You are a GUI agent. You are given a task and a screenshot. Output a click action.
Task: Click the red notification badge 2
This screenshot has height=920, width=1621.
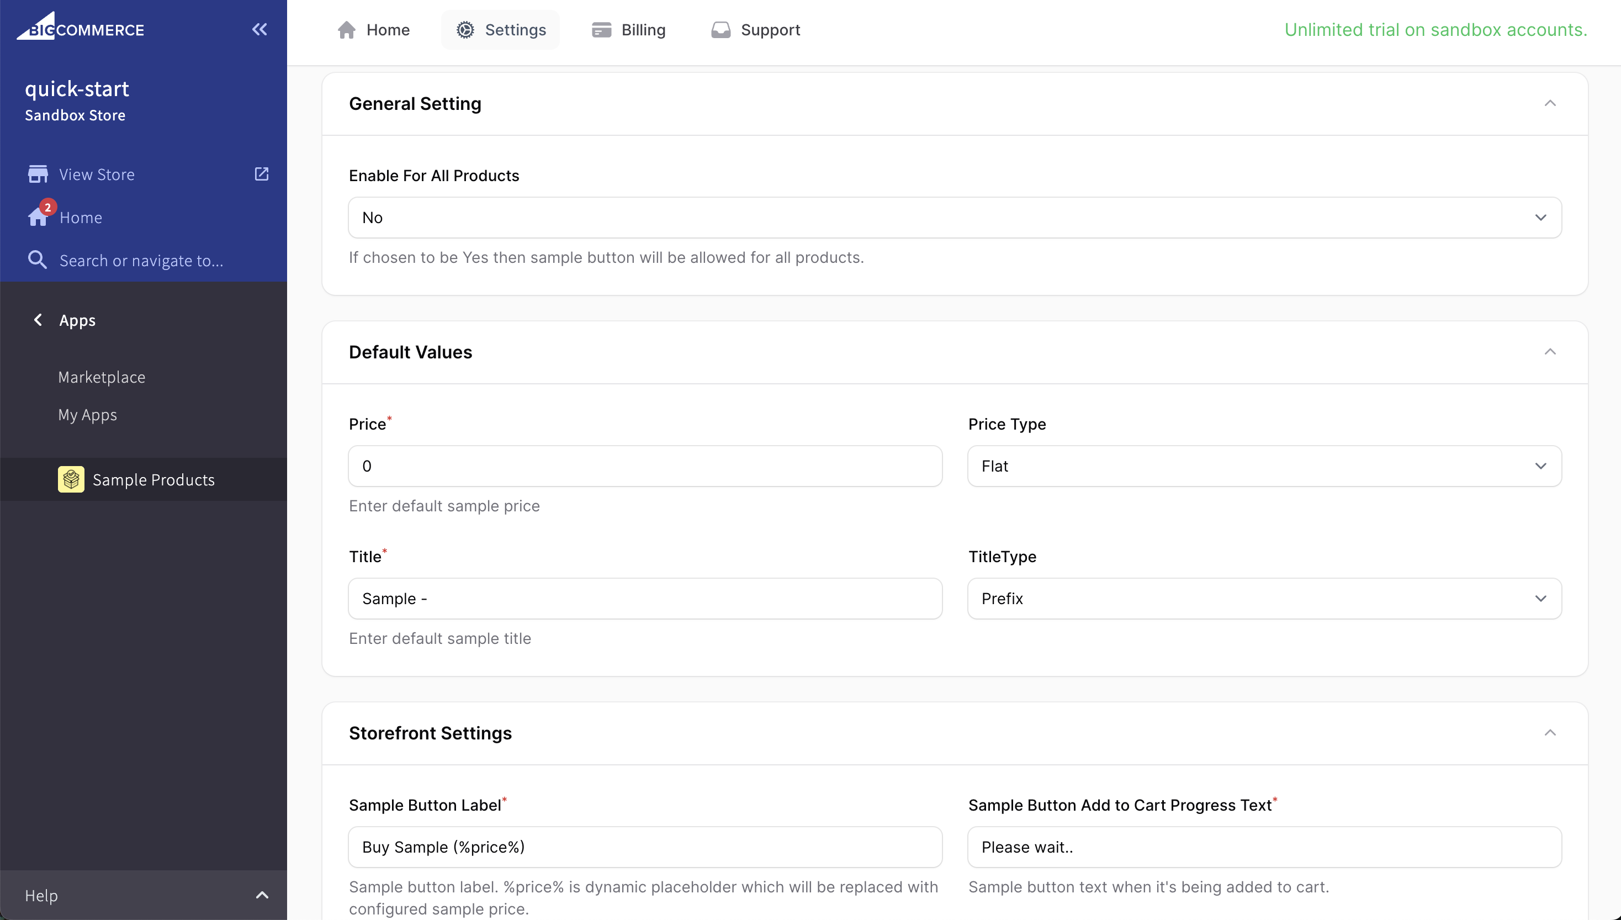[47, 207]
